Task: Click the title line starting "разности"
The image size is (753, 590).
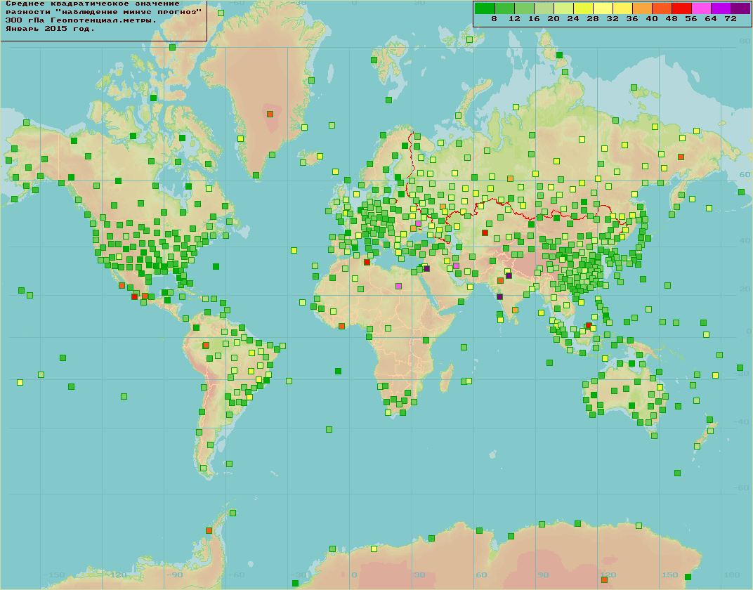Action: point(103,11)
